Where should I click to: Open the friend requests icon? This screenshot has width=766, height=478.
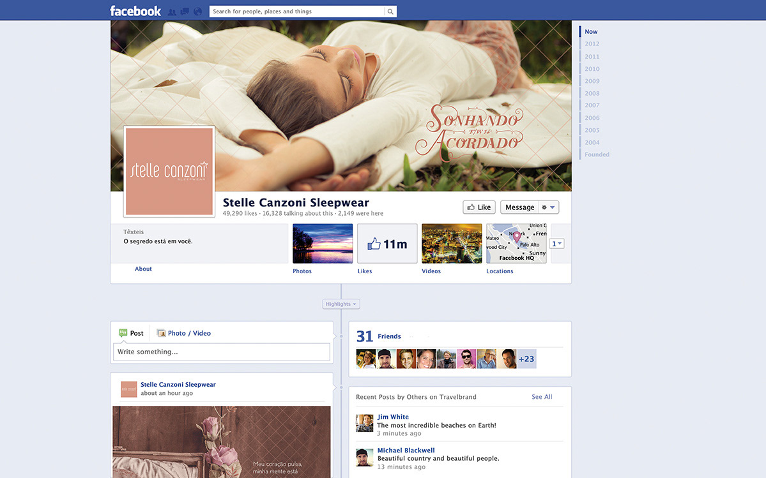172,11
